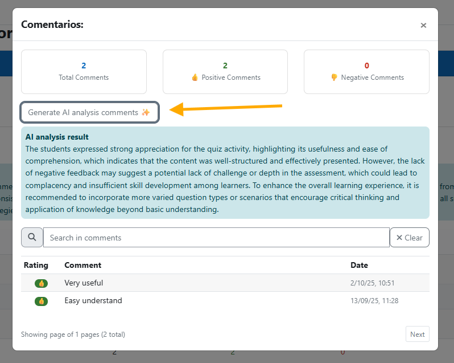Go to Next page of comments
The height and width of the screenshot is (363, 454).
pyautogui.click(x=417, y=335)
